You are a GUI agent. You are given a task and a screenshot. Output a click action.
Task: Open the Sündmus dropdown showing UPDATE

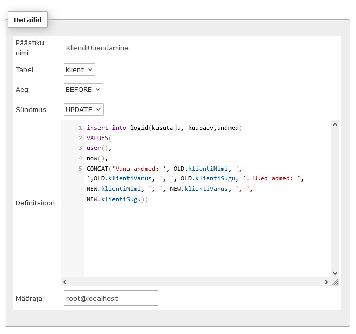[83, 109]
